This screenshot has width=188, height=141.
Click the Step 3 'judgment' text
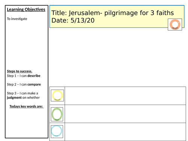coord(23,96)
